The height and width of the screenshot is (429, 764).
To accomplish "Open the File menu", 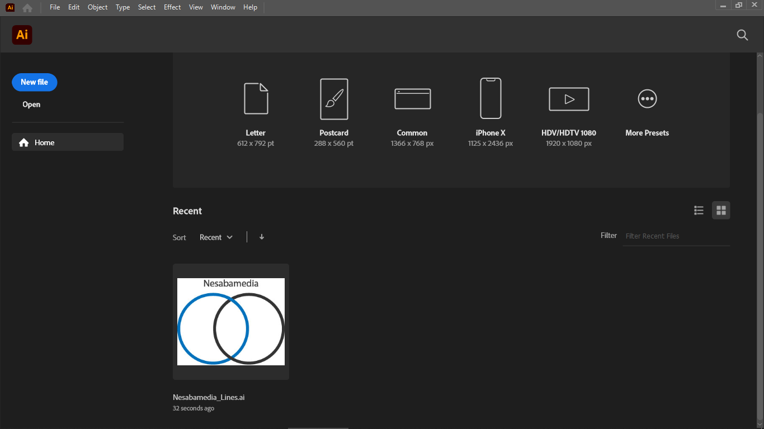I will [55, 7].
